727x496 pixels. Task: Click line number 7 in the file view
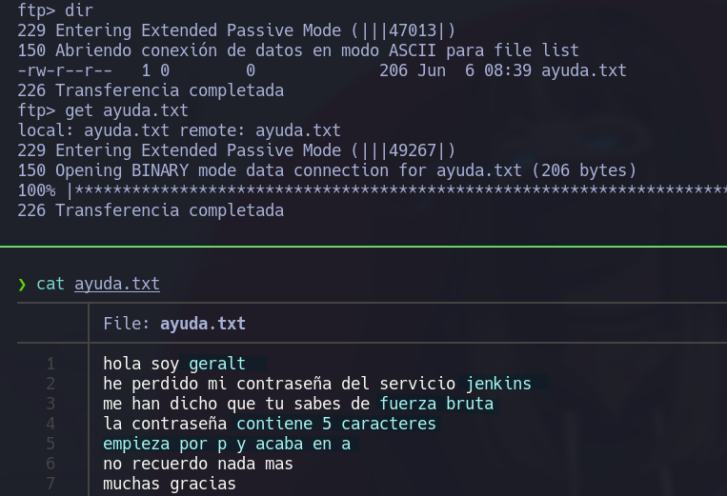tap(50, 484)
